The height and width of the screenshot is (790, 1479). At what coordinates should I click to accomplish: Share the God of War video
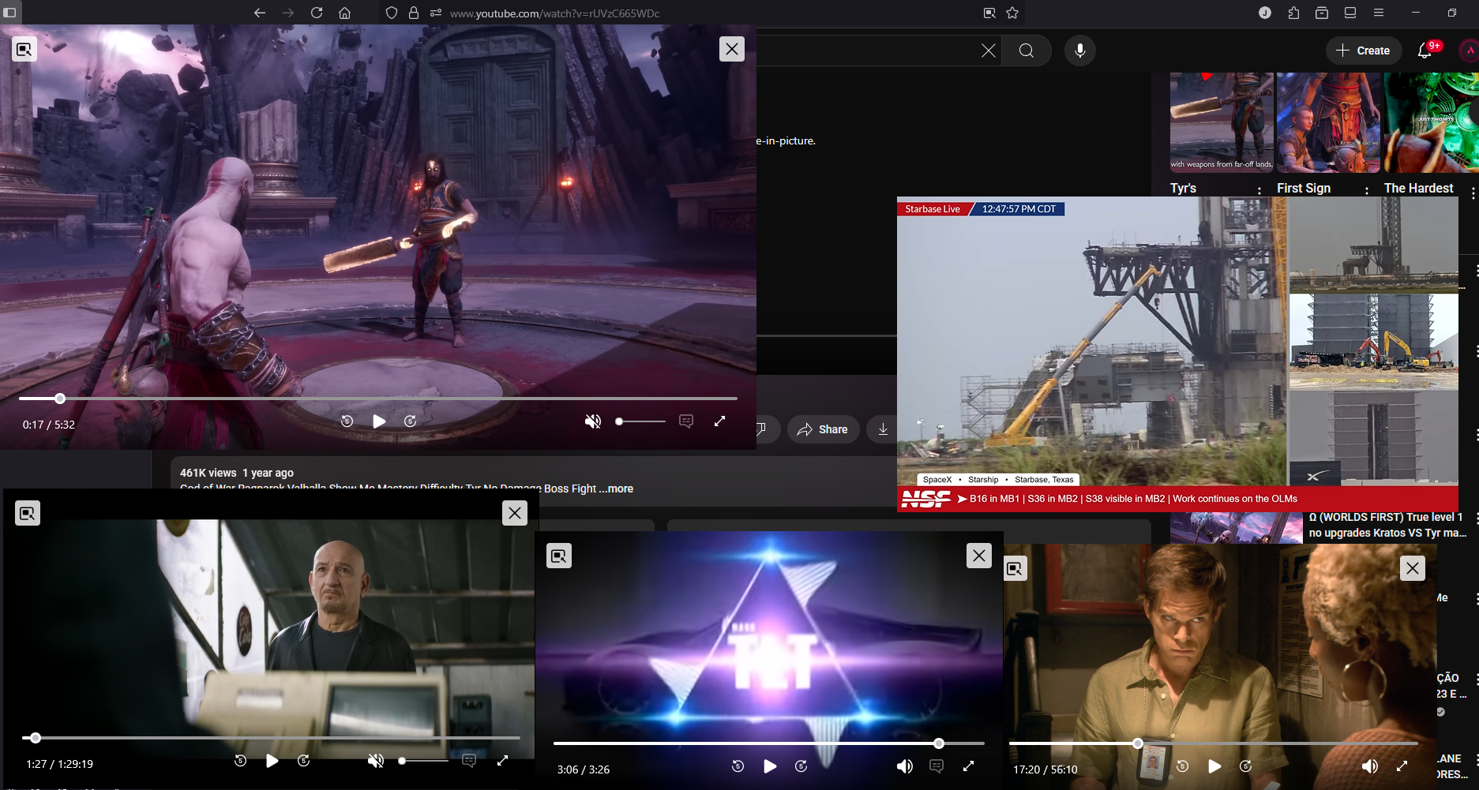tap(823, 429)
